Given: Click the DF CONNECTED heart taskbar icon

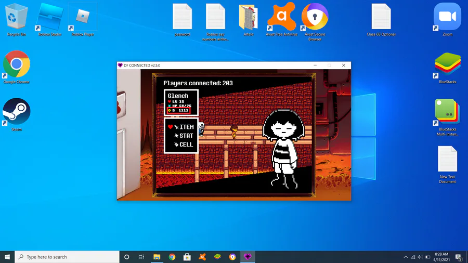Looking at the screenshot, I should (x=248, y=257).
